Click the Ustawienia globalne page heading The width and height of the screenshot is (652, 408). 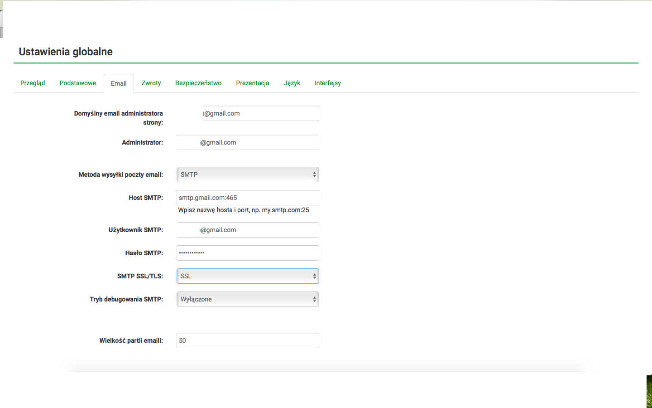[x=66, y=52]
